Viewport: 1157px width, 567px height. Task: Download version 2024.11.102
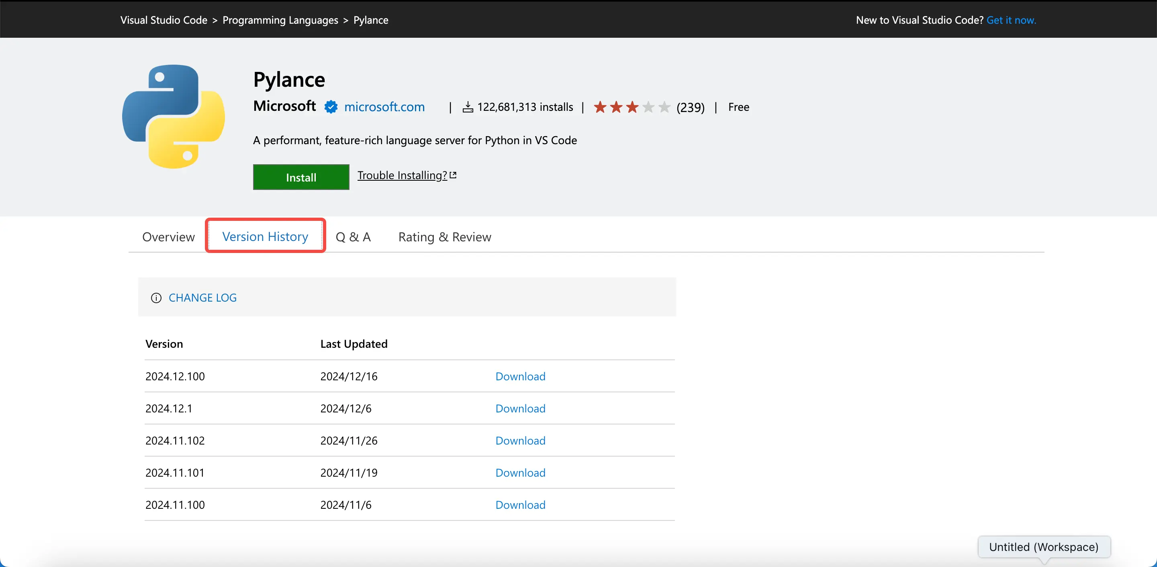(x=520, y=440)
